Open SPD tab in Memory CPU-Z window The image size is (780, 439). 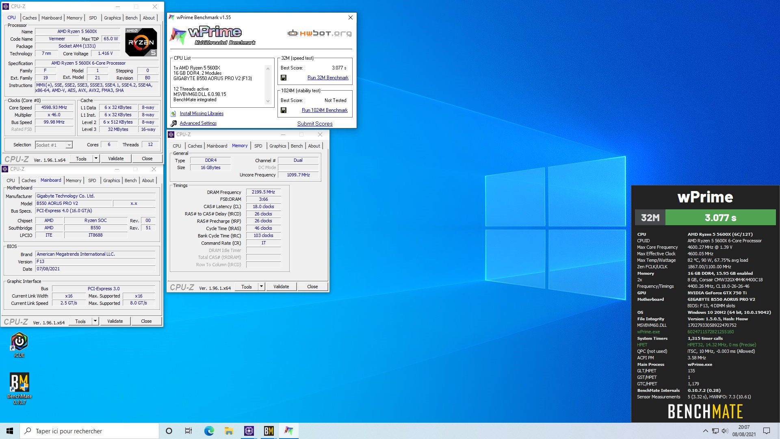tap(258, 146)
